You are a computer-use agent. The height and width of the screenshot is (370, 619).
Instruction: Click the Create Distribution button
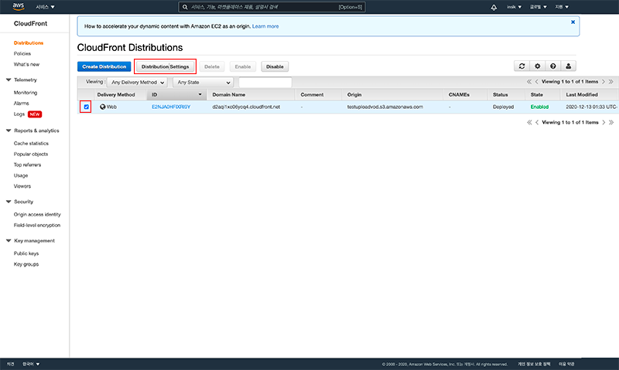pos(104,66)
